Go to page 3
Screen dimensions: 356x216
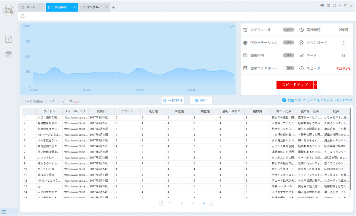click(193, 203)
